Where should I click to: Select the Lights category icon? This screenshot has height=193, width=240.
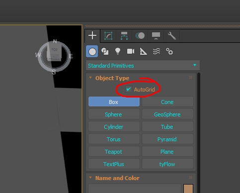(x=118, y=51)
